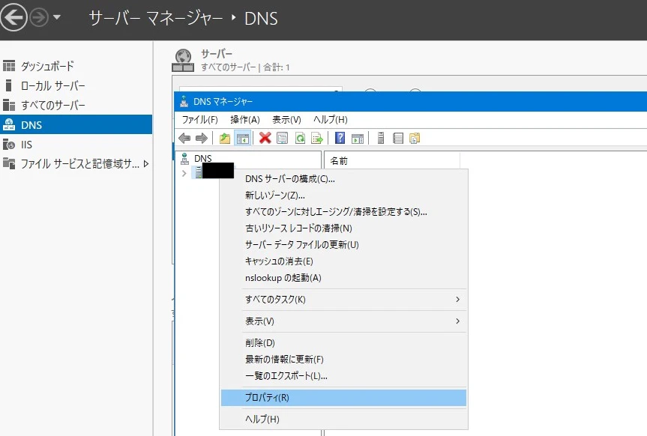The height and width of the screenshot is (436, 647).
Task: Select プロパティ(R) in the context menu
Action: click(x=343, y=398)
